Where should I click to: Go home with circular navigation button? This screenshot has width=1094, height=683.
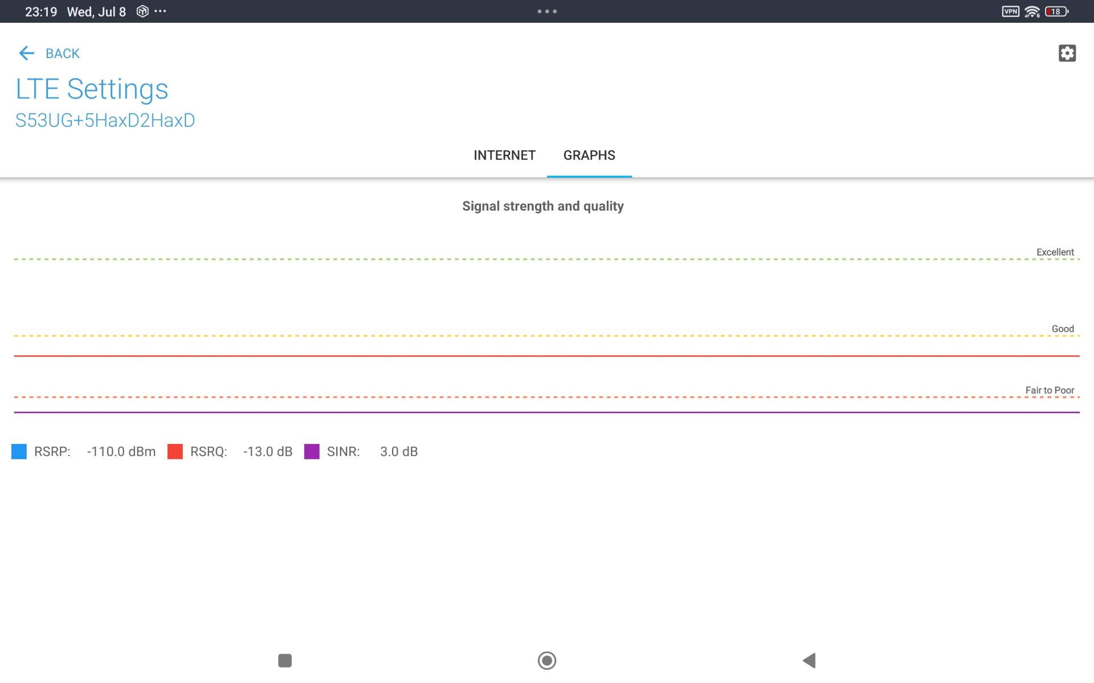pyautogui.click(x=547, y=660)
